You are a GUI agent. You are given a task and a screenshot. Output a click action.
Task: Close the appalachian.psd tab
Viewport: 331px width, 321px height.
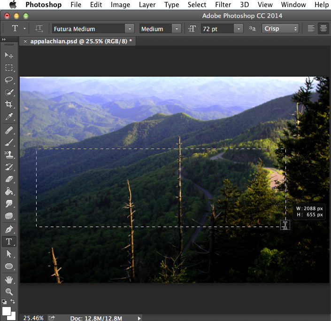tap(25, 41)
